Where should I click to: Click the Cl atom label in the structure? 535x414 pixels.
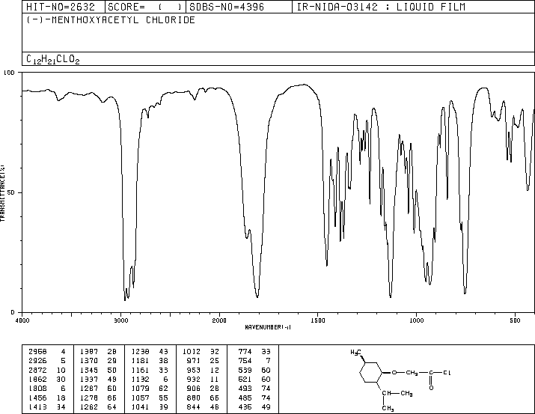click(x=447, y=372)
